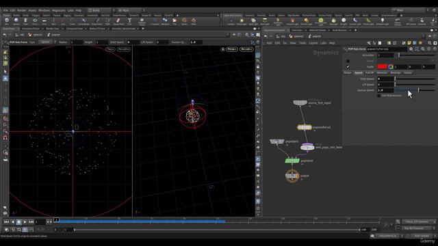Image resolution: width=438 pixels, height=246 pixels.
Task: Add a Camera from the shelf
Action: coord(231,21)
